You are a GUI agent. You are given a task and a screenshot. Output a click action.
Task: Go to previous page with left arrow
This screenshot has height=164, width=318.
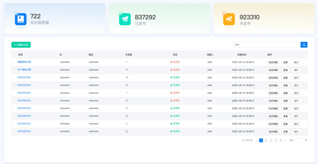(x=257, y=140)
